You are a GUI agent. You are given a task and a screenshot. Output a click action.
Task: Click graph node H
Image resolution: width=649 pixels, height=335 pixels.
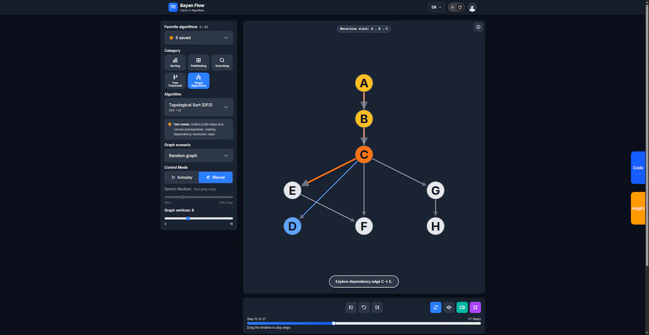(436, 226)
